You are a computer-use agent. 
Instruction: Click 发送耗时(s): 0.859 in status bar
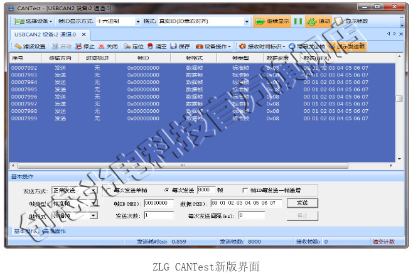tap(161, 242)
